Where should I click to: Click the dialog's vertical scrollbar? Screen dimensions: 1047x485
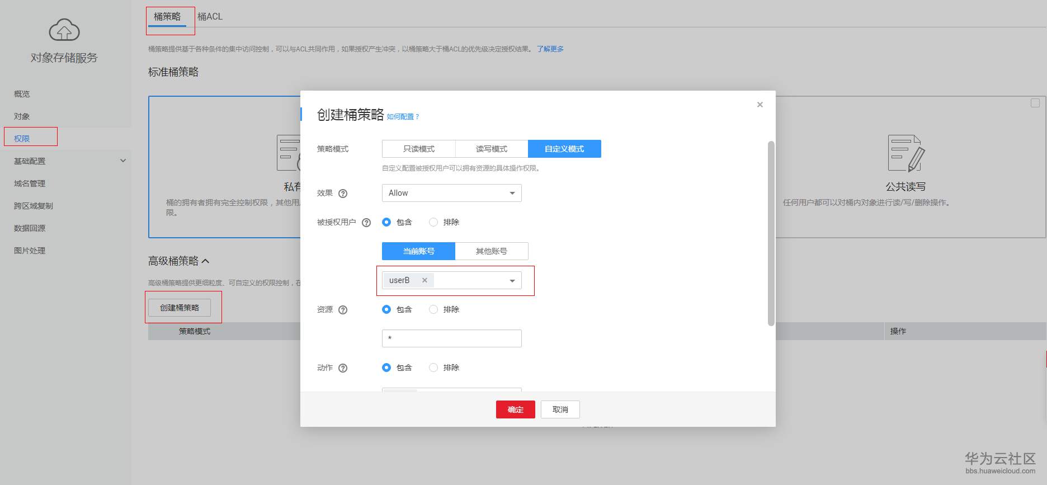[771, 233]
